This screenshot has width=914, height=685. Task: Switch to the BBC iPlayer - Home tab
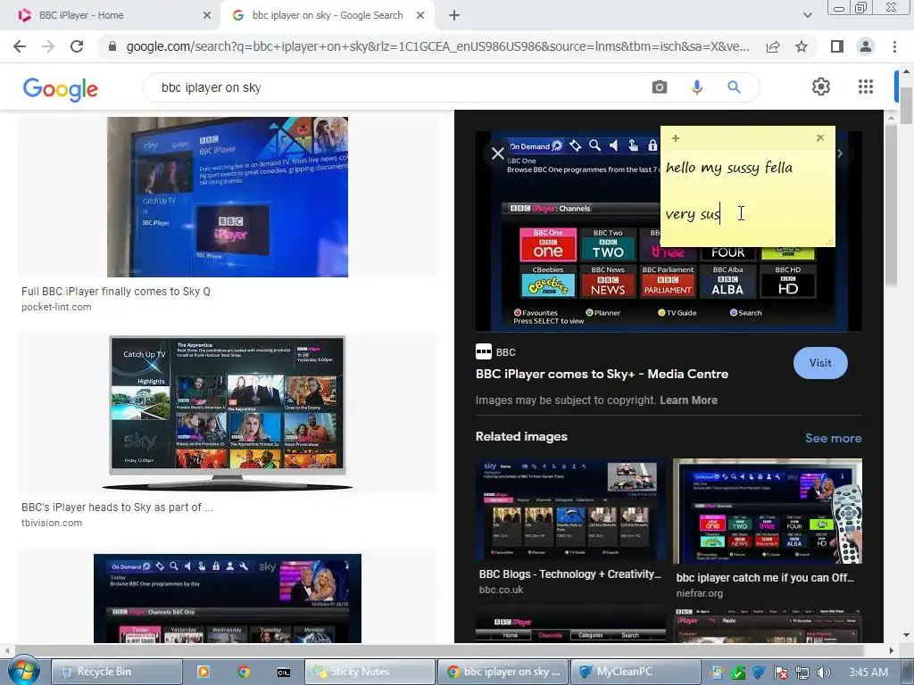[110, 15]
